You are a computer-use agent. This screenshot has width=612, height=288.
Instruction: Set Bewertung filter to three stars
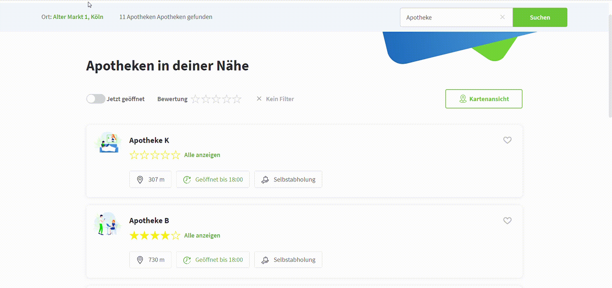point(216,99)
